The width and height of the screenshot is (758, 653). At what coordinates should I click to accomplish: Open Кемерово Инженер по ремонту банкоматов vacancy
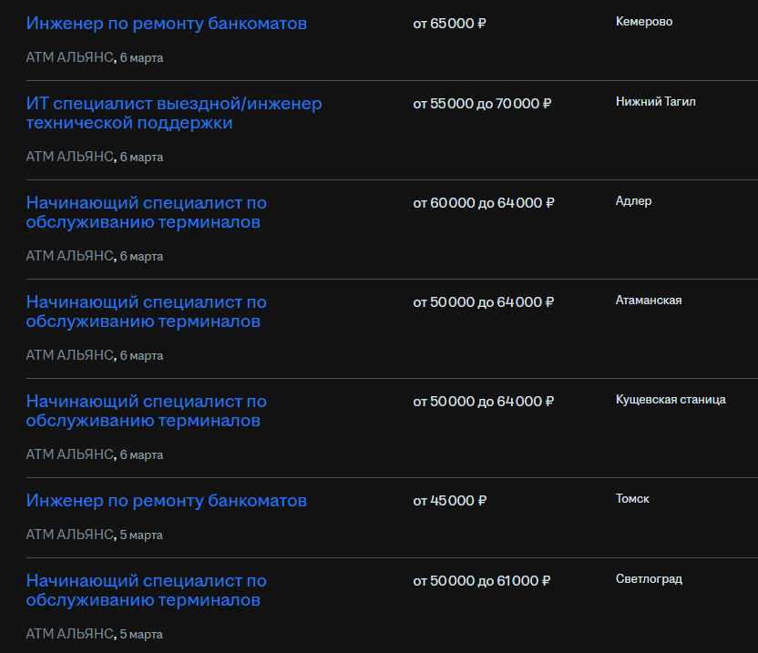[x=167, y=24]
